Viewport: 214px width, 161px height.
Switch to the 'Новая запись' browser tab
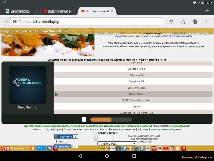pos(20,11)
